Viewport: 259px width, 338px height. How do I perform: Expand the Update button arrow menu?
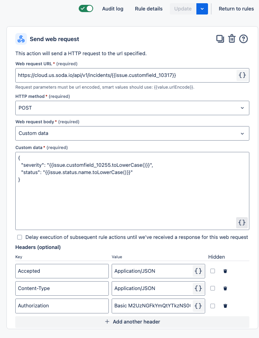coord(202,8)
